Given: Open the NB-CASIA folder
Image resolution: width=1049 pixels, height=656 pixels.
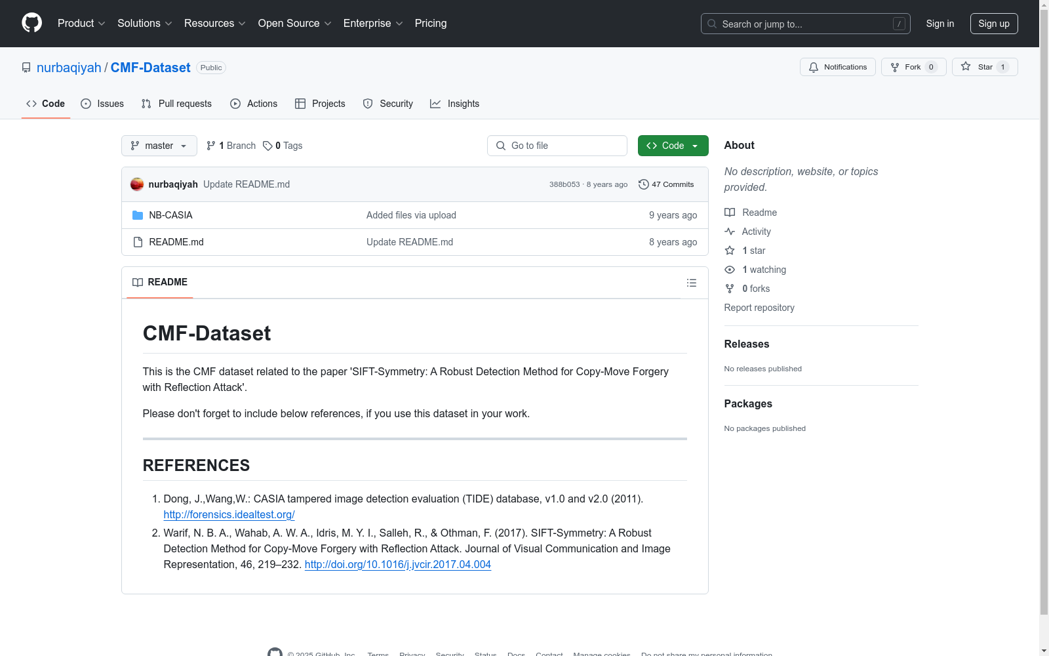Looking at the screenshot, I should (x=170, y=215).
